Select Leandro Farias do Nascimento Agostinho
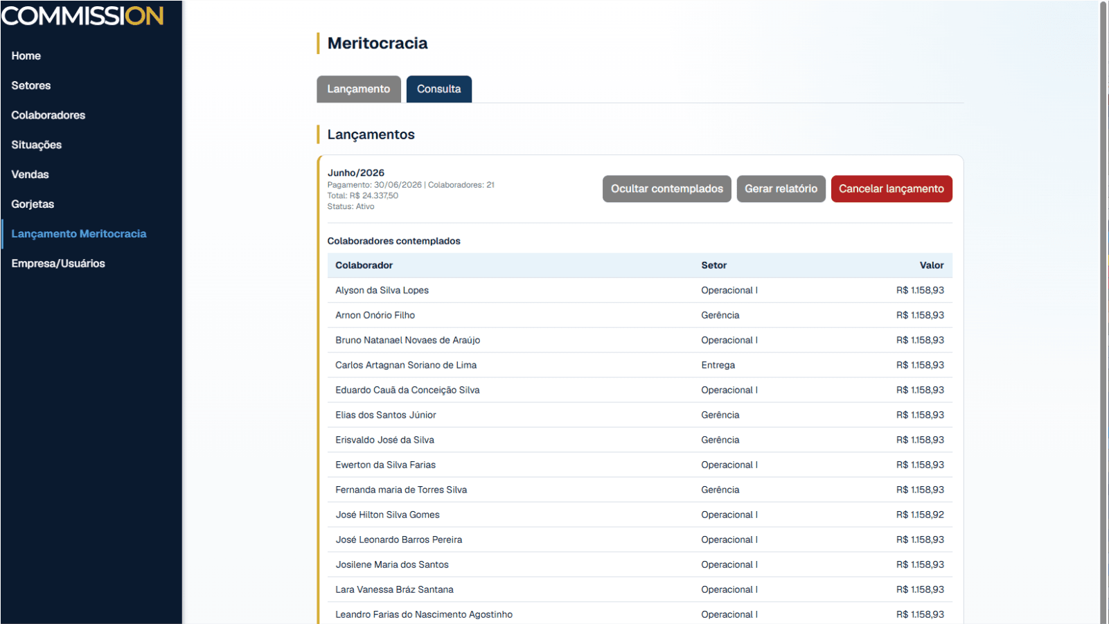 tap(640, 614)
